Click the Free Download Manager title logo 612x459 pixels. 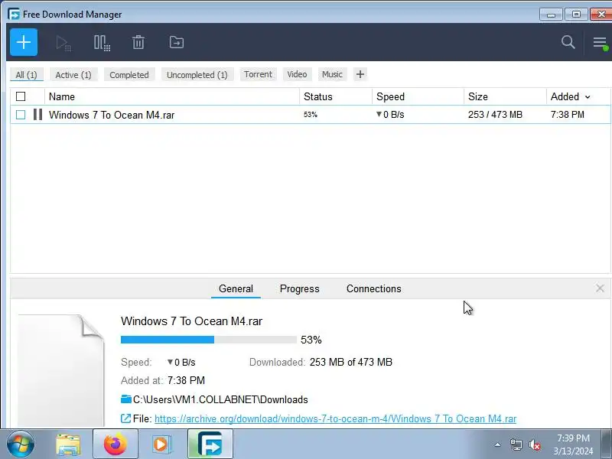pos(14,15)
